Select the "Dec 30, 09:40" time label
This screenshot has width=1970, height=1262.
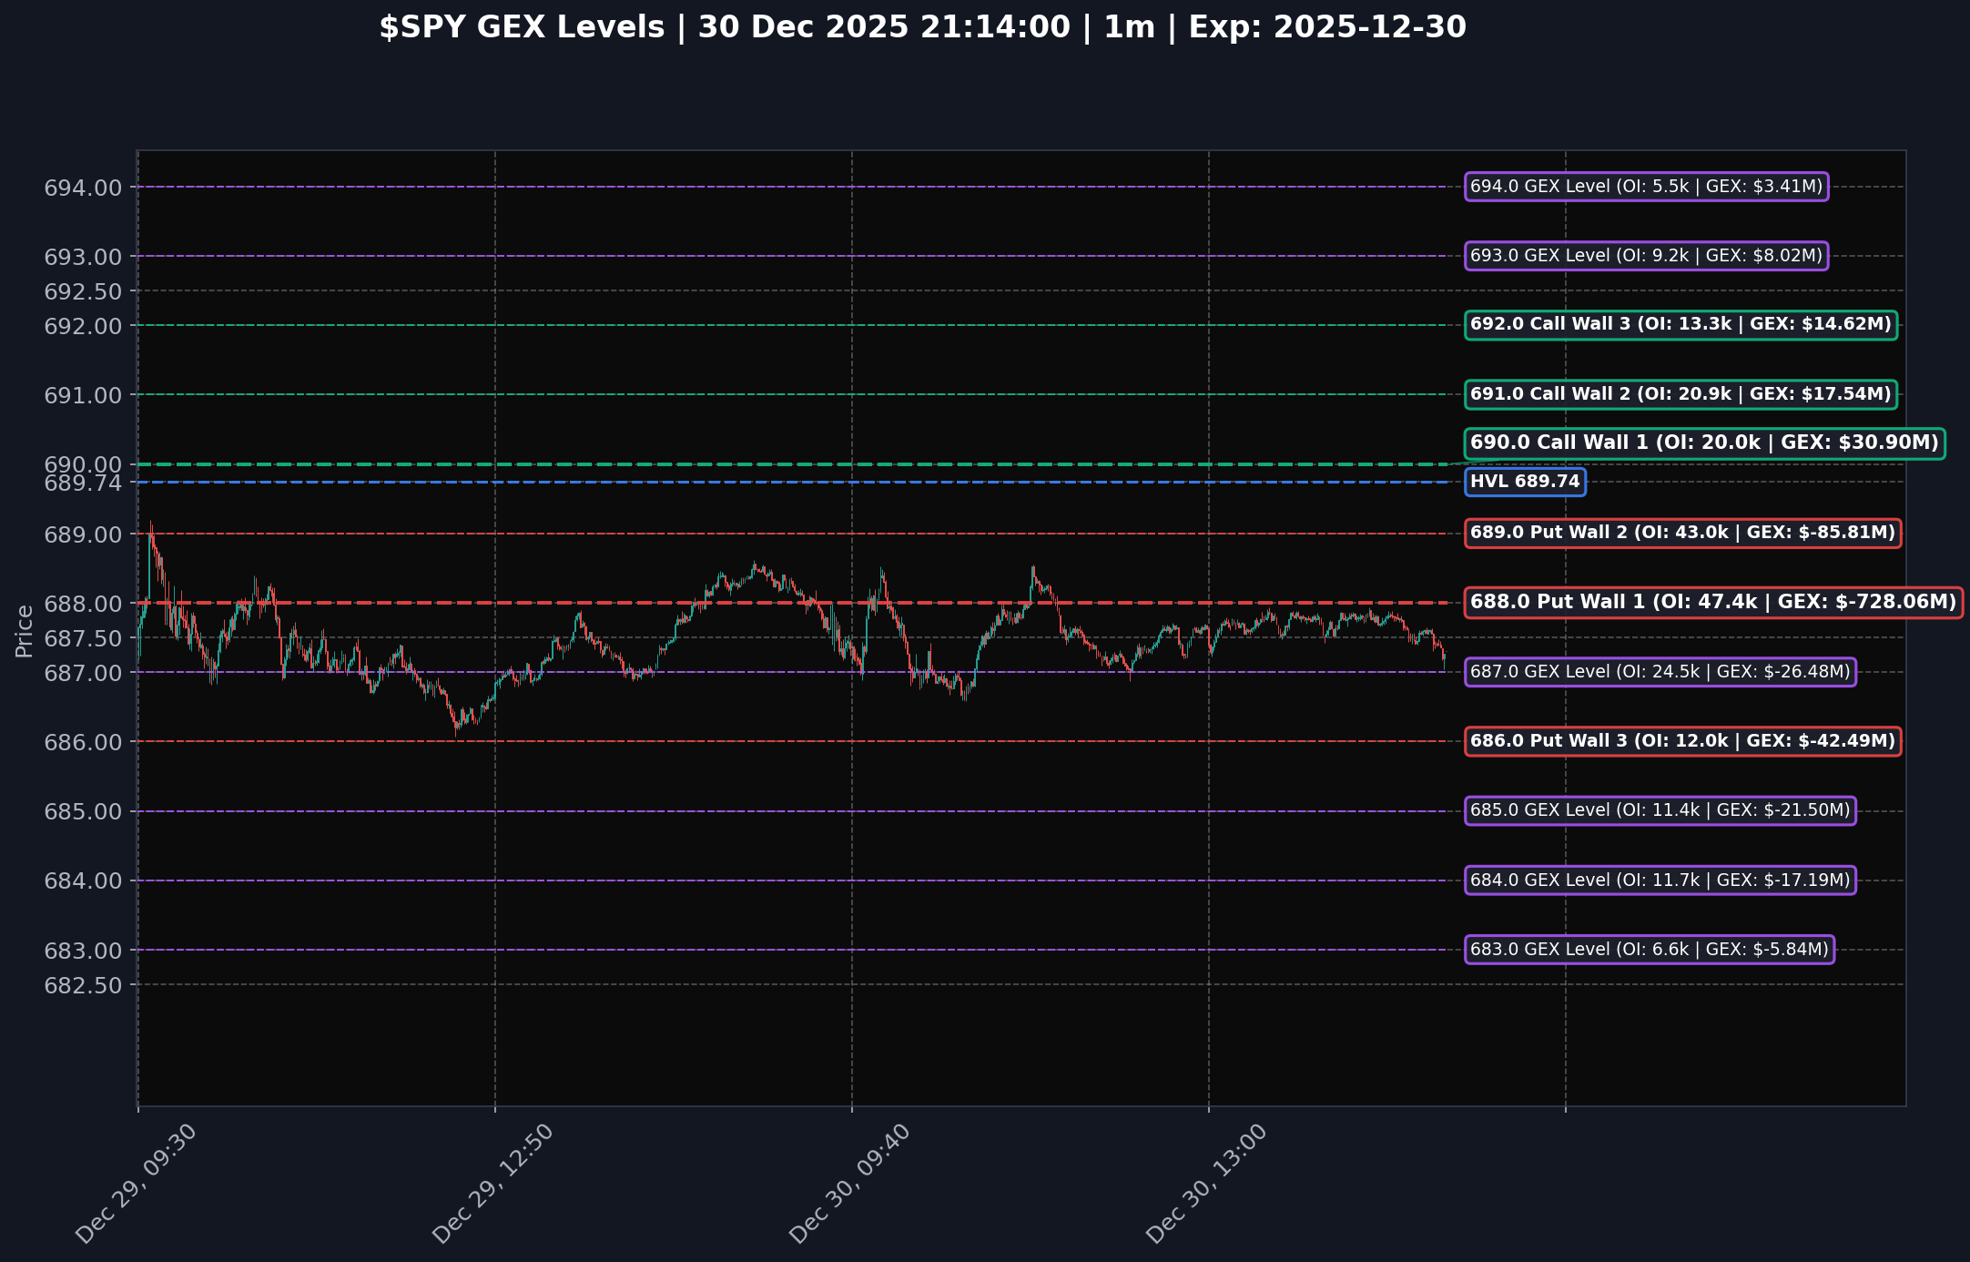point(849,1184)
